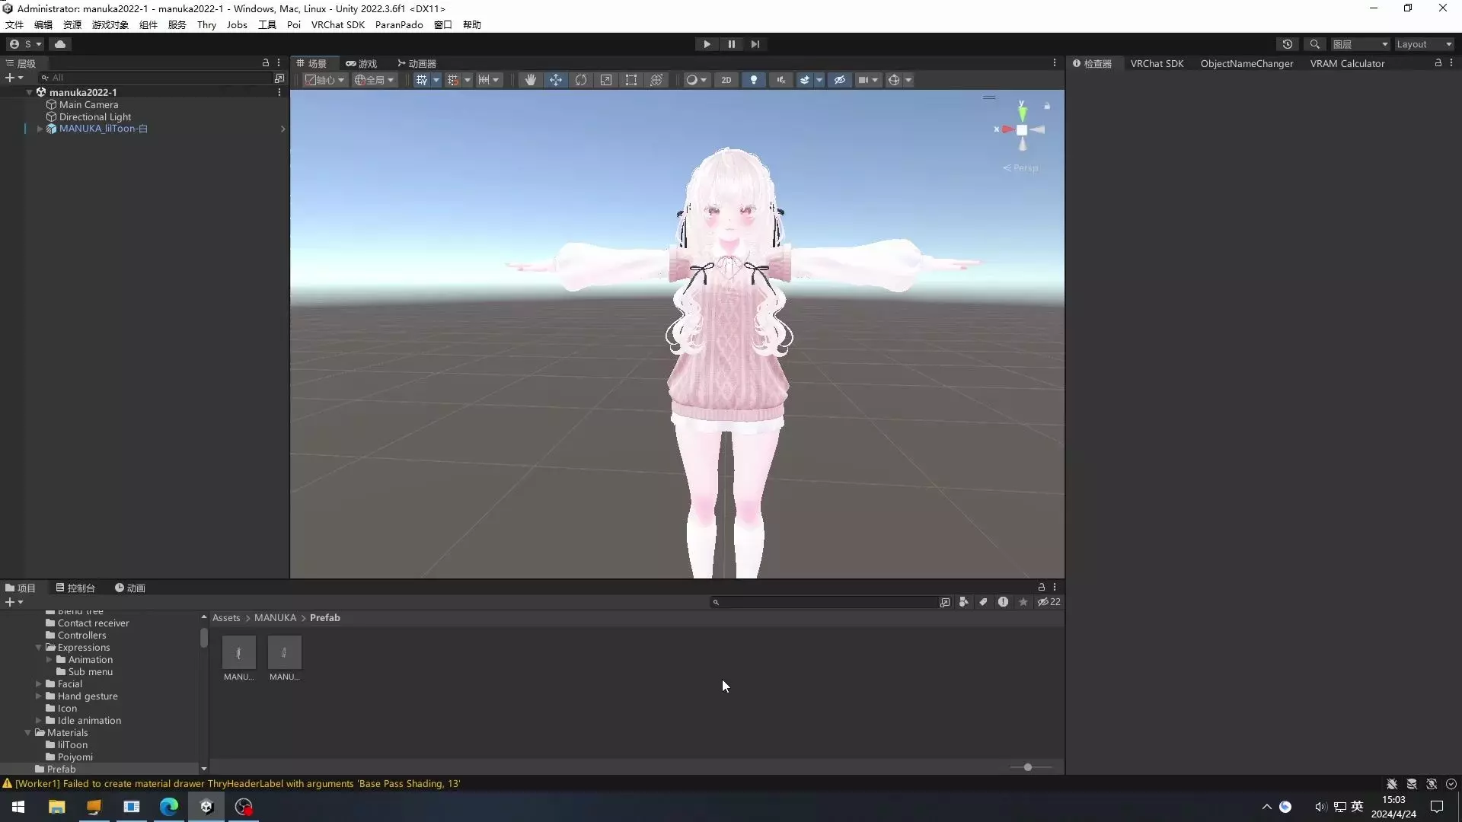Viewport: 1462px width, 822px height.
Task: Select the Scale tool
Action: point(606,80)
